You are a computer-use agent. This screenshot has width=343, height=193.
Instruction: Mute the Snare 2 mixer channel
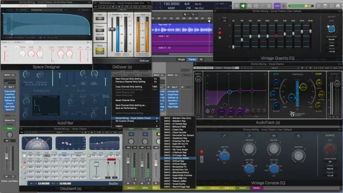[128, 183]
